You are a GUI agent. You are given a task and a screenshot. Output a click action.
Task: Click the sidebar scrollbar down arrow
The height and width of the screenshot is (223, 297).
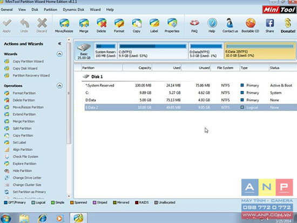[x=69, y=196]
